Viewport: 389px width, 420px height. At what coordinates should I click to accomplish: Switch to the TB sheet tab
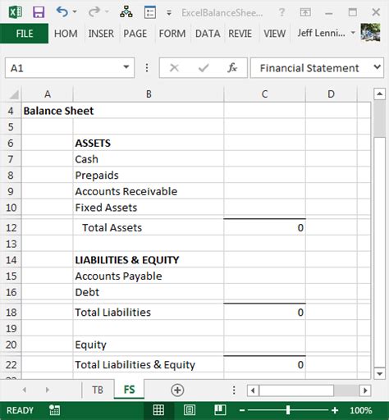tap(98, 390)
